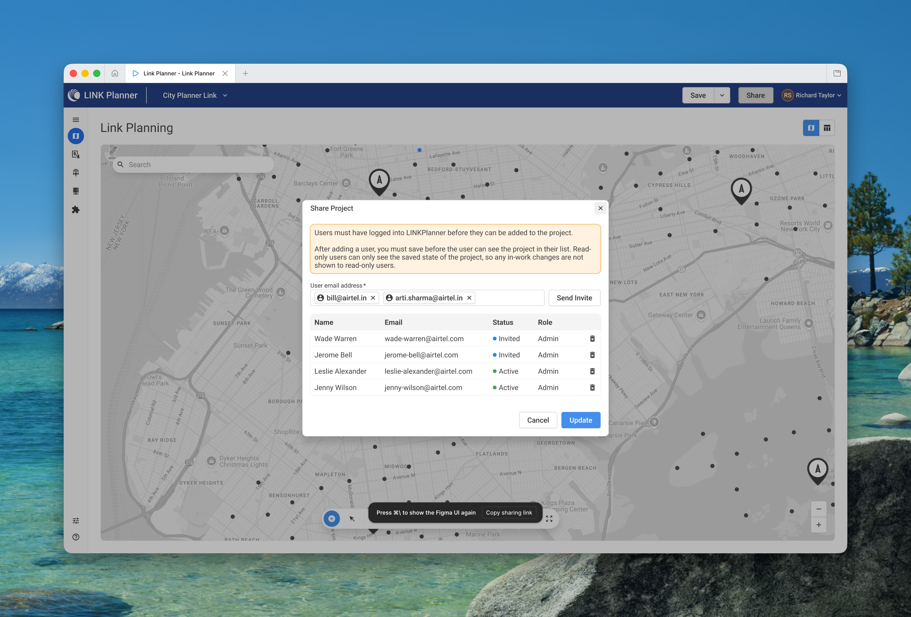This screenshot has width=911, height=617.
Task: Click the fullscreen expand icon in the bottom toolbar
Action: tap(549, 519)
